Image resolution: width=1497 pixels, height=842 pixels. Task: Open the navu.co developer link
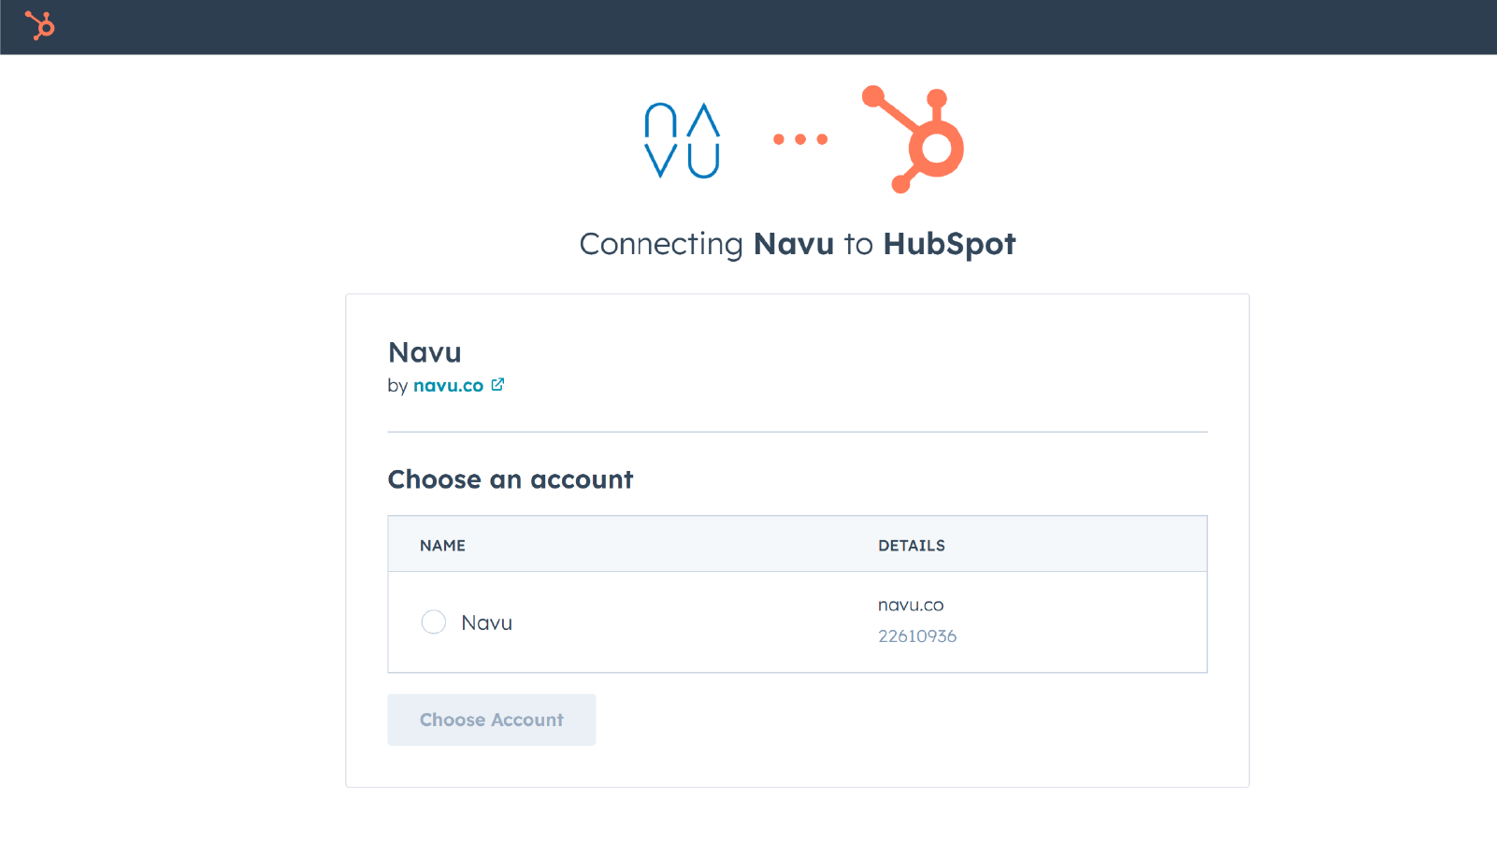tap(448, 386)
